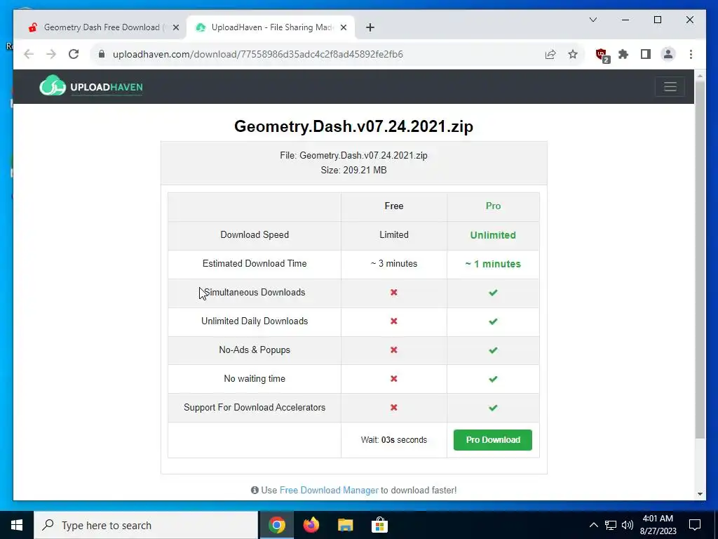Screen dimensions: 718x539
Task: Switch to Geometry Dash Free Download tab
Action: pos(101,27)
